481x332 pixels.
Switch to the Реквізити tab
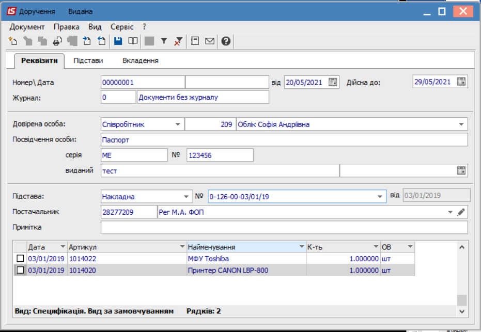[39, 61]
